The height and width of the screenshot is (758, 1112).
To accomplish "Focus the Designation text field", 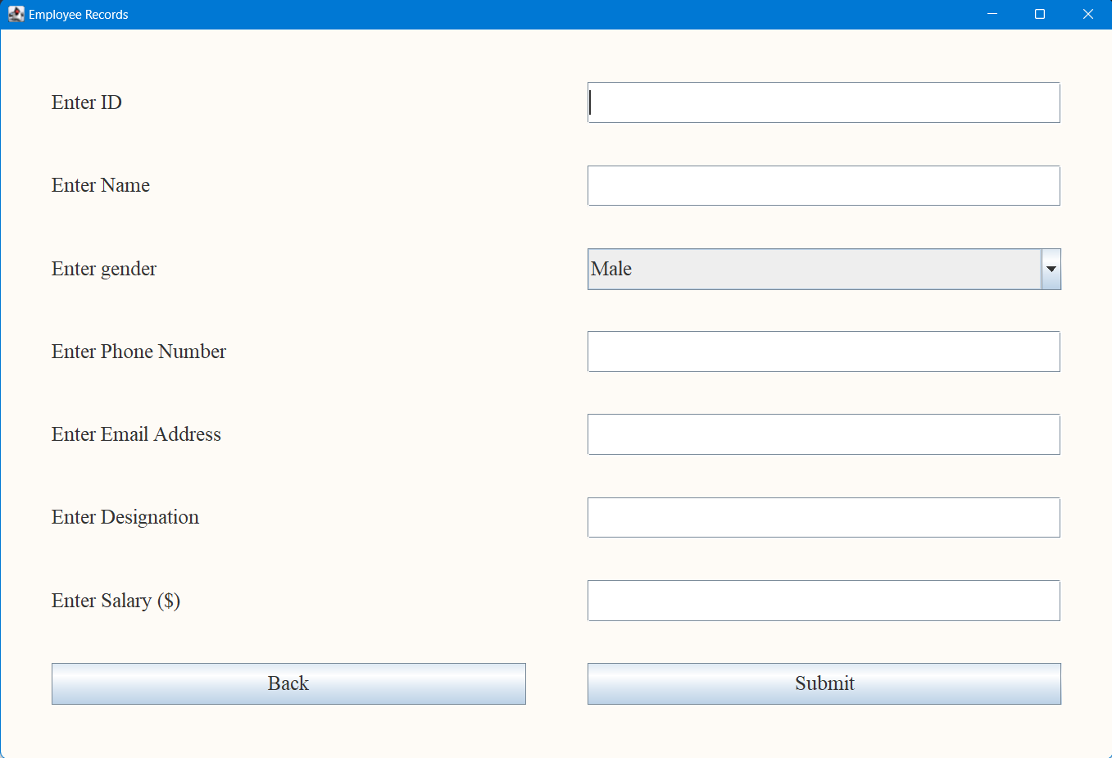I will click(824, 517).
